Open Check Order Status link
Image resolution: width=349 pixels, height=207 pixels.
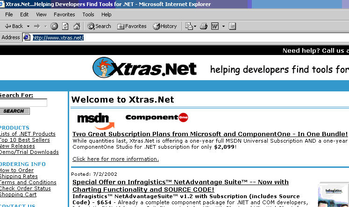pos(25,188)
